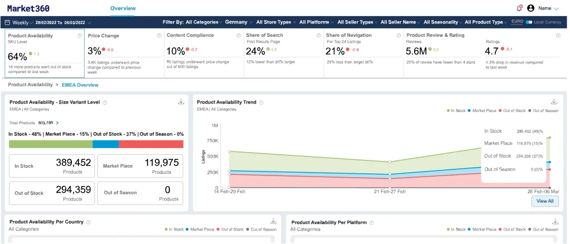Download the Product Availability Trend chart
This screenshot has height=244, width=570.
pyautogui.click(x=554, y=101)
